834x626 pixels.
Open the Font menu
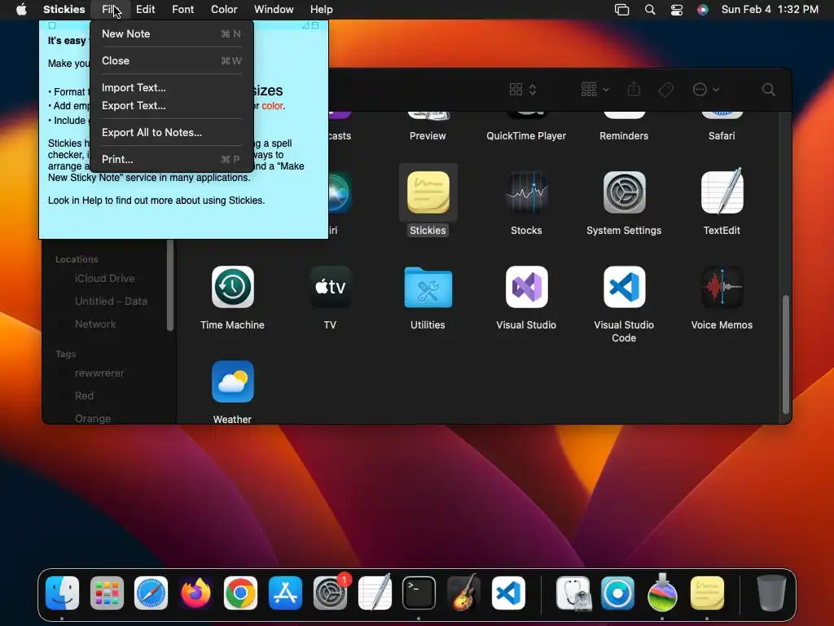pyautogui.click(x=182, y=10)
